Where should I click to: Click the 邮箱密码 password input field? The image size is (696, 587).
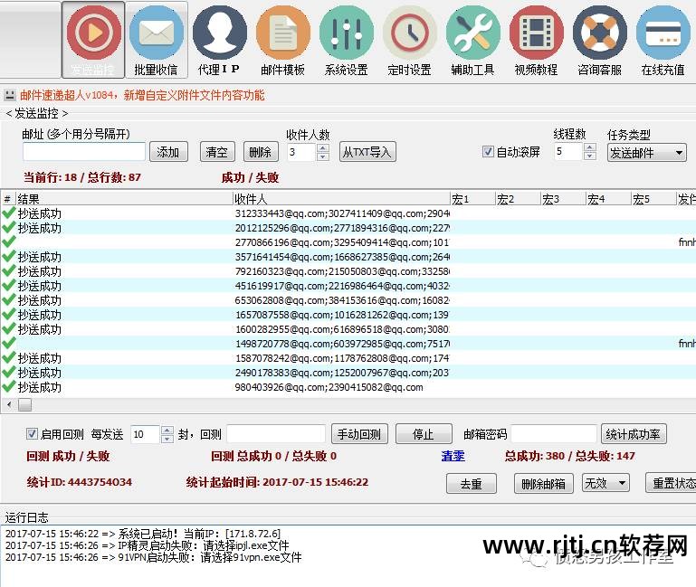(554, 434)
